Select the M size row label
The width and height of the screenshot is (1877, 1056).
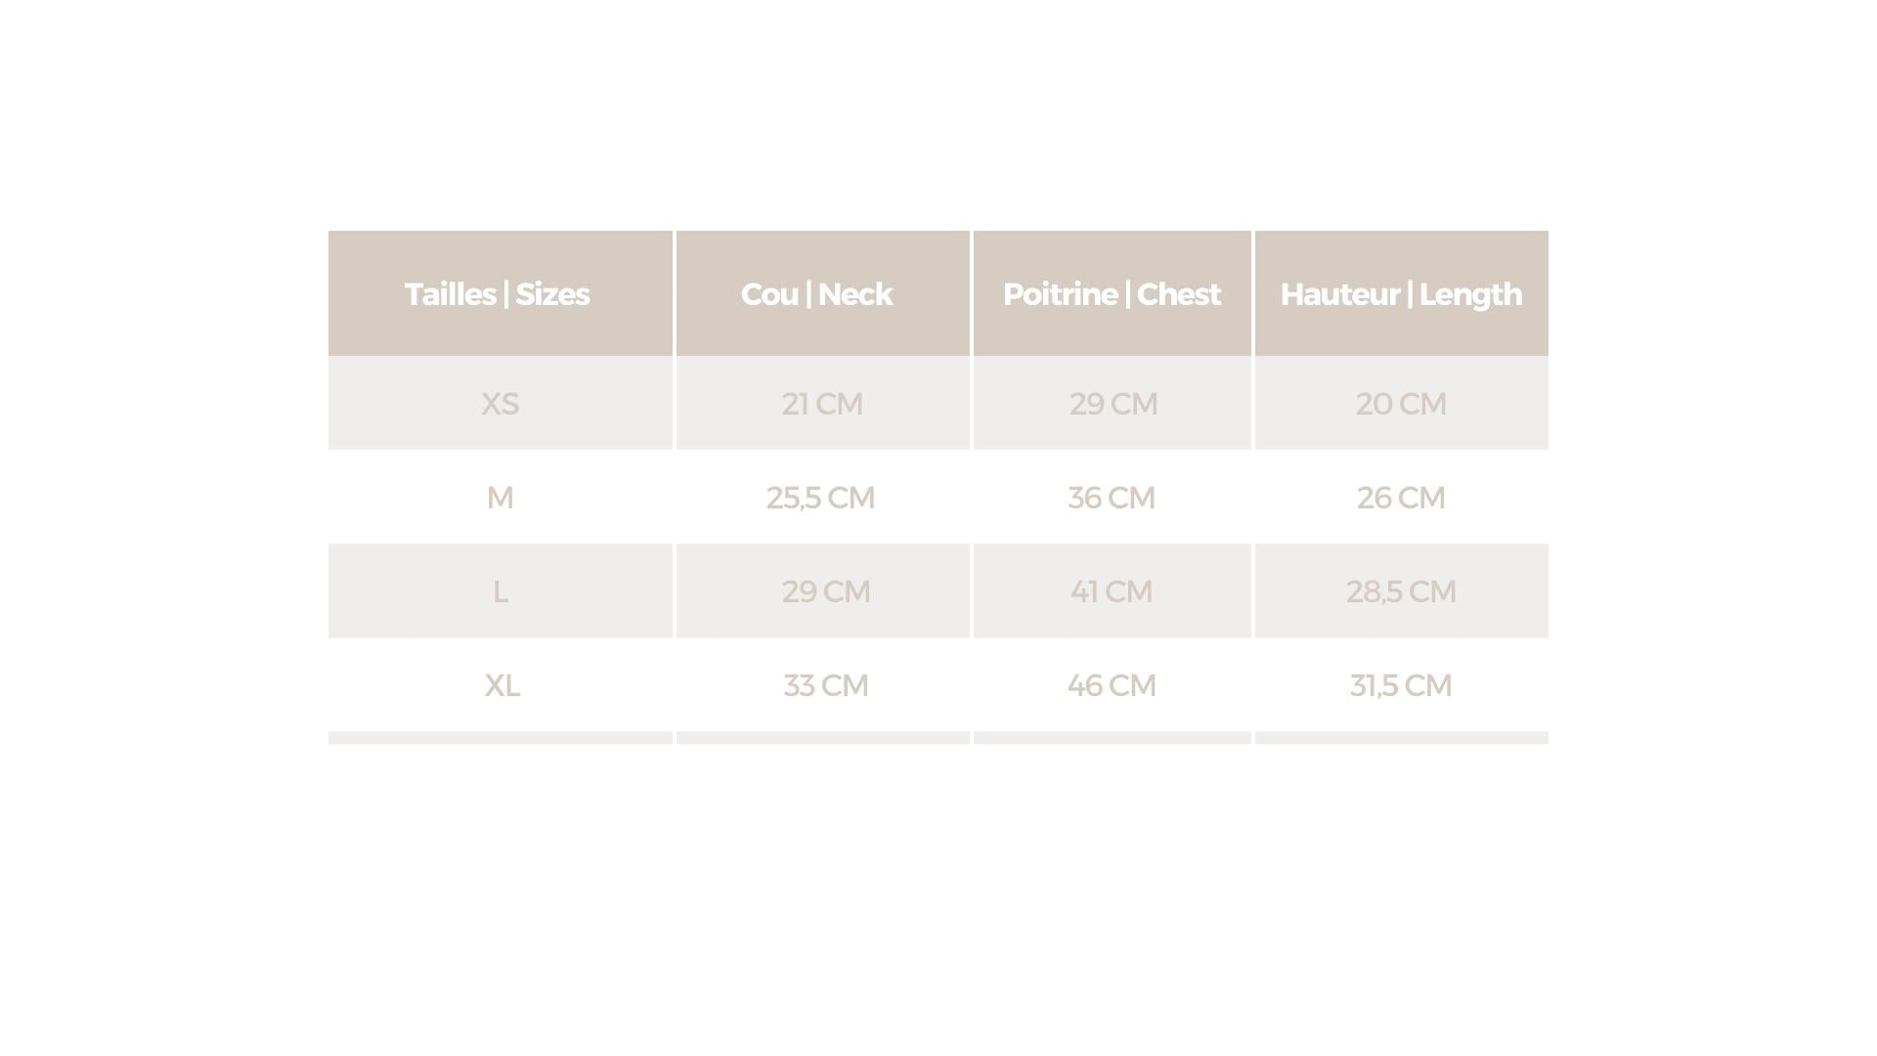tap(500, 498)
